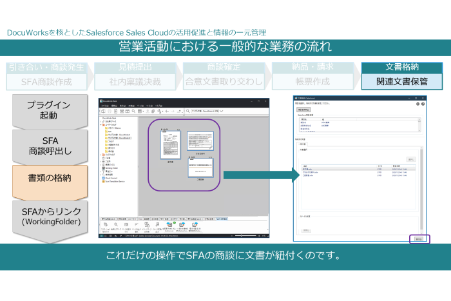Image resolution: width=451 pixels, height=301 pixels.
Task: Select the 一般文書 tab in the Salesforce dialog
Action: (302, 144)
